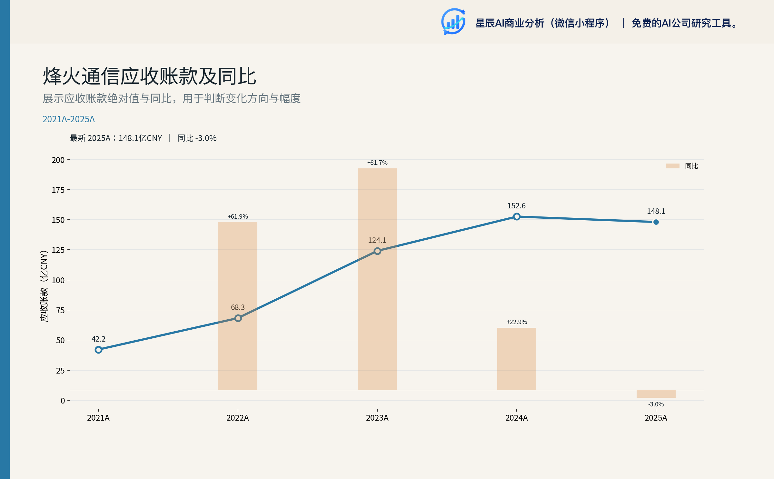Click the 最新 2025A：148.1亿CNY summary text
Screen dimensions: 774x479
[x=116, y=138]
